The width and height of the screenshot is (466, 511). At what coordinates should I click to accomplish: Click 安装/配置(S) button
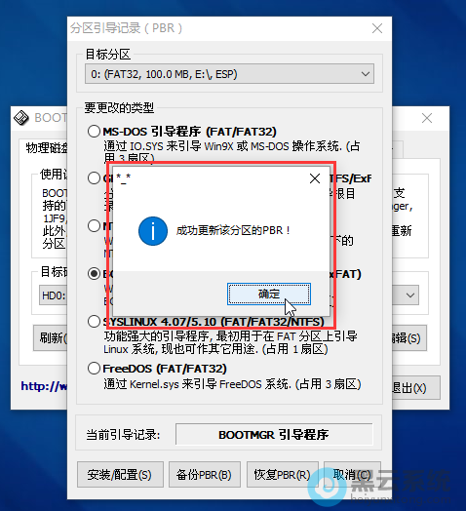point(120,475)
